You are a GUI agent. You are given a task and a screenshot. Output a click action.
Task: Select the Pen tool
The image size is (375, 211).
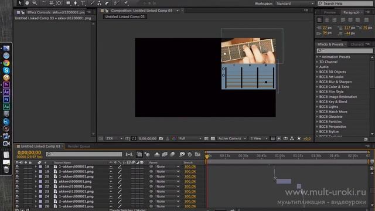click(76, 3)
